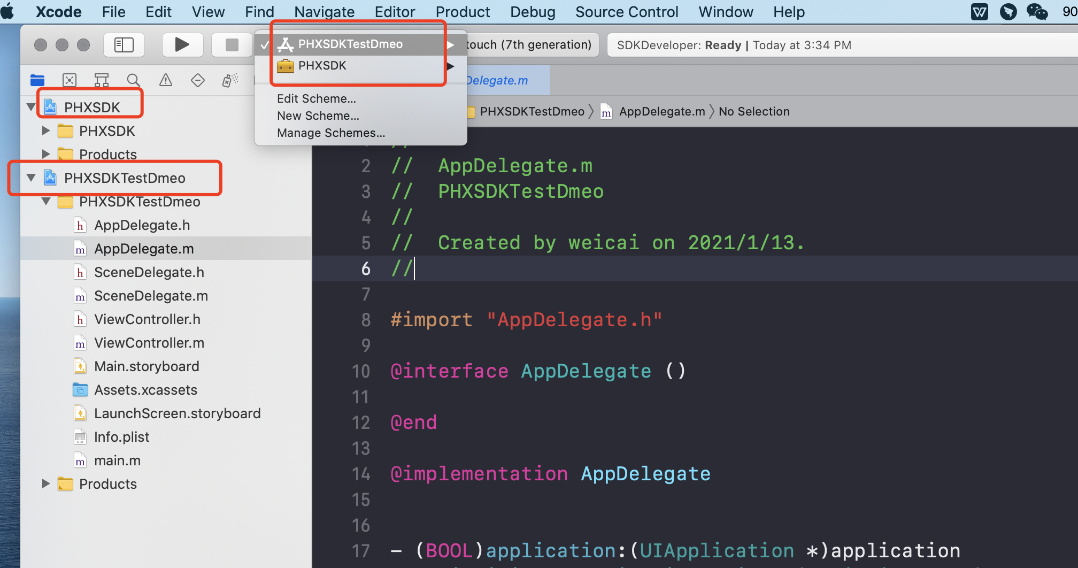This screenshot has height=568, width=1078.
Task: Open the Navigate menu
Action: pos(324,12)
